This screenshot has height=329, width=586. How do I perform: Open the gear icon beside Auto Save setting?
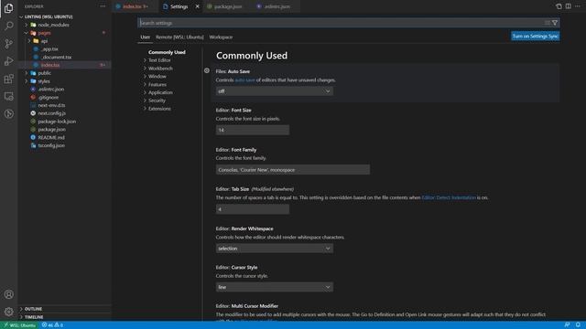(x=207, y=70)
